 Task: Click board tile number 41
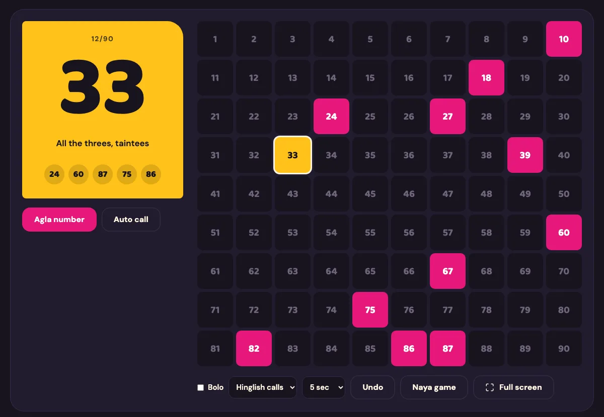tap(215, 194)
